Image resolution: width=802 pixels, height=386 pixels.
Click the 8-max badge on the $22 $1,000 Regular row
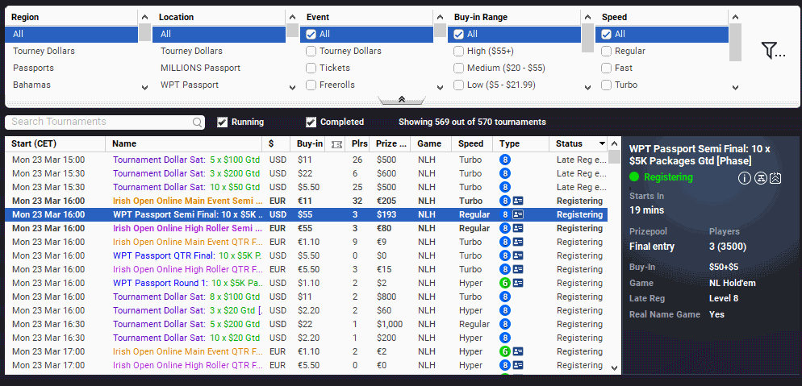(x=505, y=324)
